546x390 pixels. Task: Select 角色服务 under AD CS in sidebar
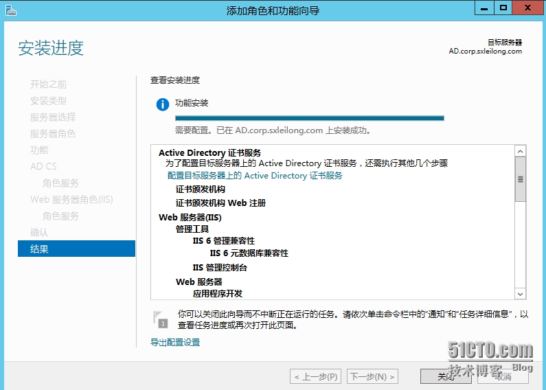coord(61,183)
